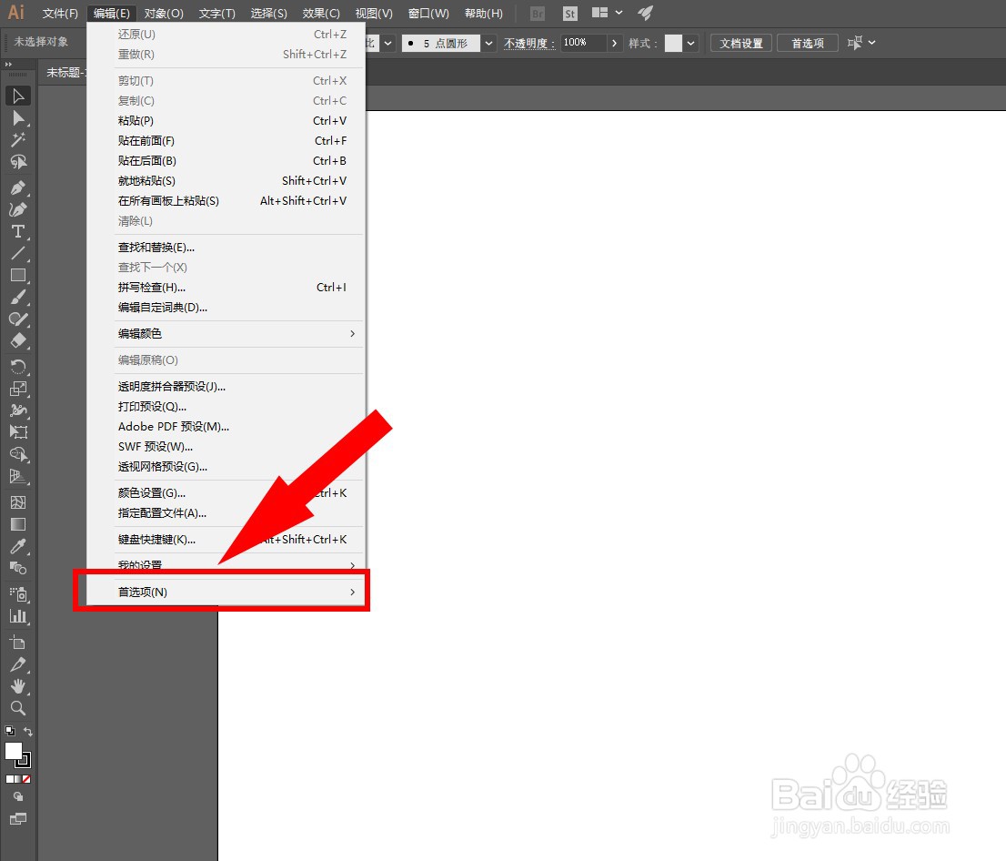Reset default fill and stroke
This screenshot has height=861, width=1006.
10,731
